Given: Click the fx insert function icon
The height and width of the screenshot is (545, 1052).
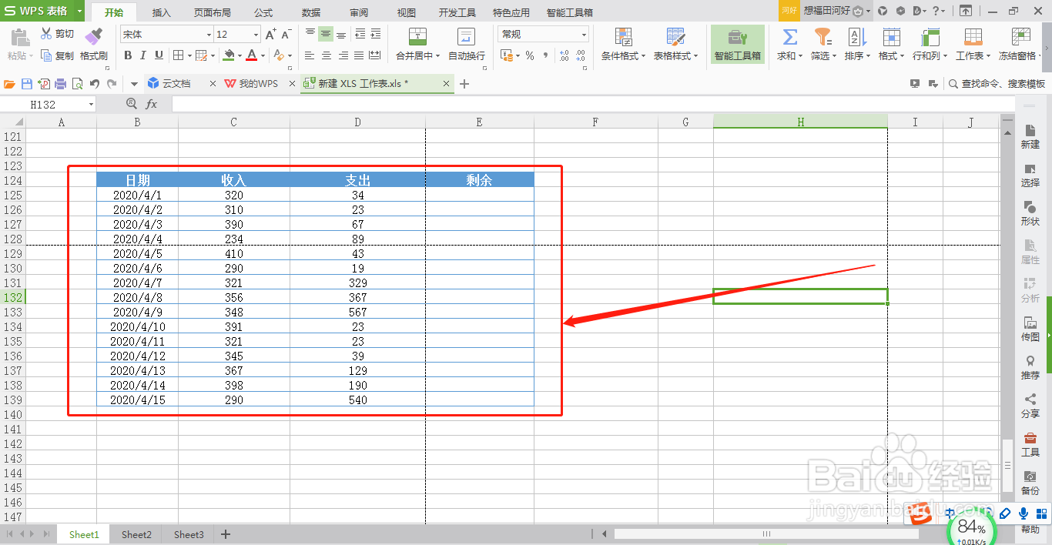Looking at the screenshot, I should coord(152,104).
